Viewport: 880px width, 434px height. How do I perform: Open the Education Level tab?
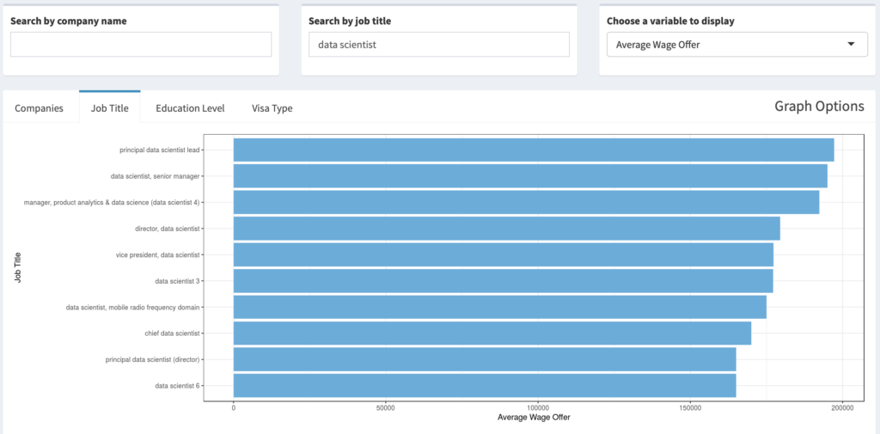pos(190,108)
